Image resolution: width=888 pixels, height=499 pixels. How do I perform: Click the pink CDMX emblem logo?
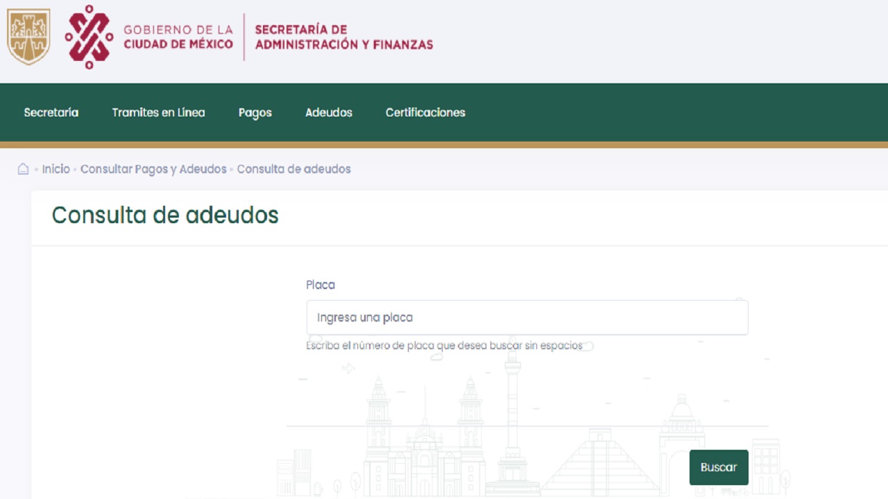pyautogui.click(x=89, y=37)
